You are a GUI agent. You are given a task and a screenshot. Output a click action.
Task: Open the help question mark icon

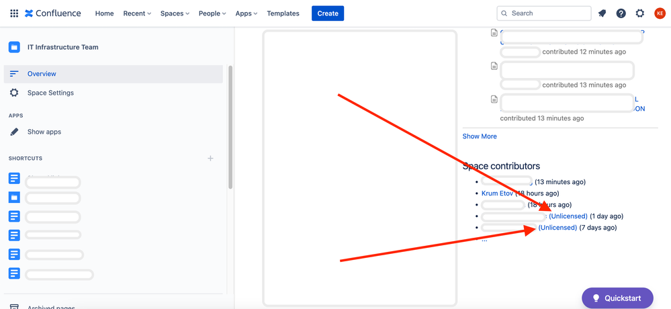(x=621, y=13)
